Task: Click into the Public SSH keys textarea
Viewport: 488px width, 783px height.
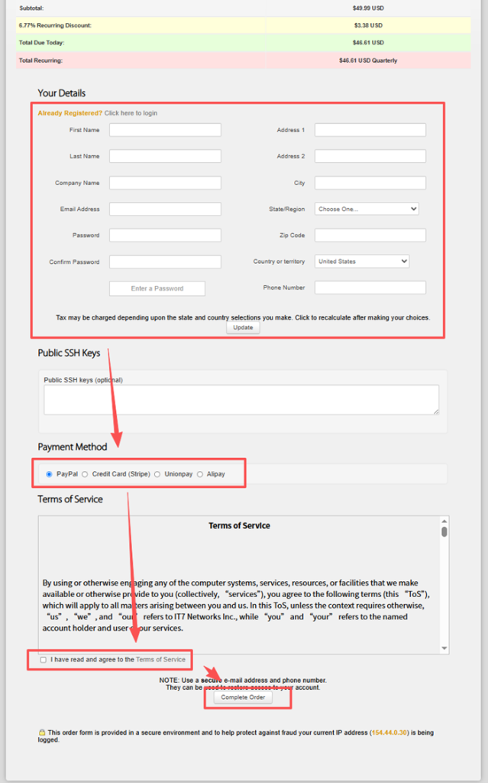Action: (241, 399)
